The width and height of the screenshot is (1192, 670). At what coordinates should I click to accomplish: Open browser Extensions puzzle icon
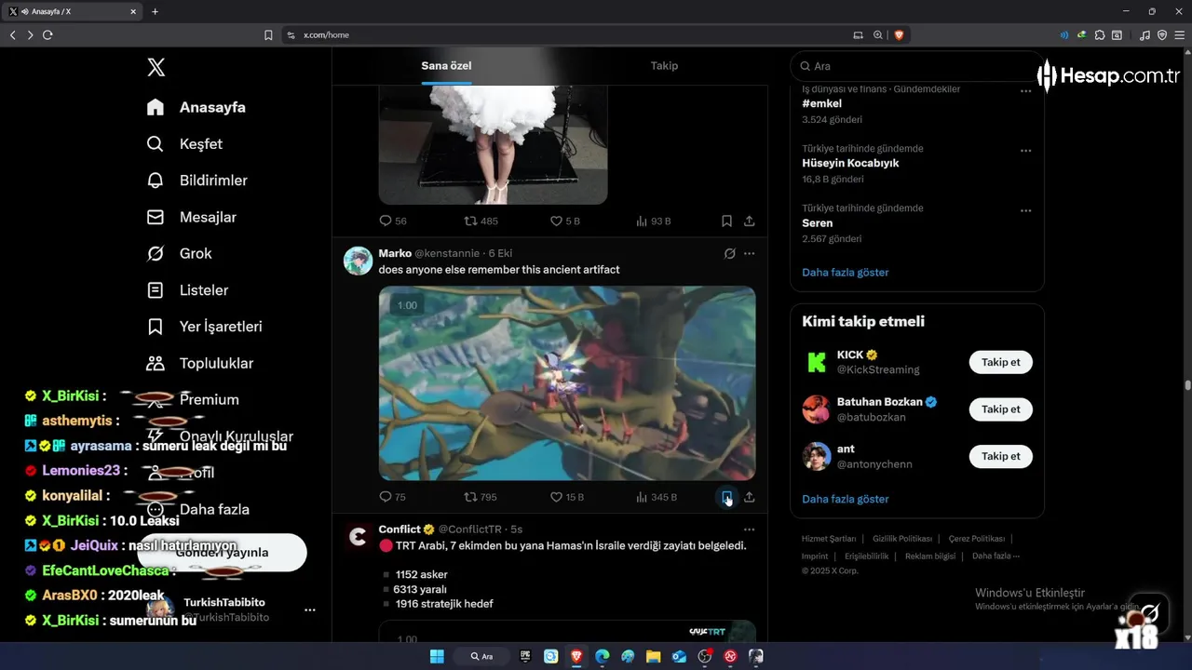1100,35
